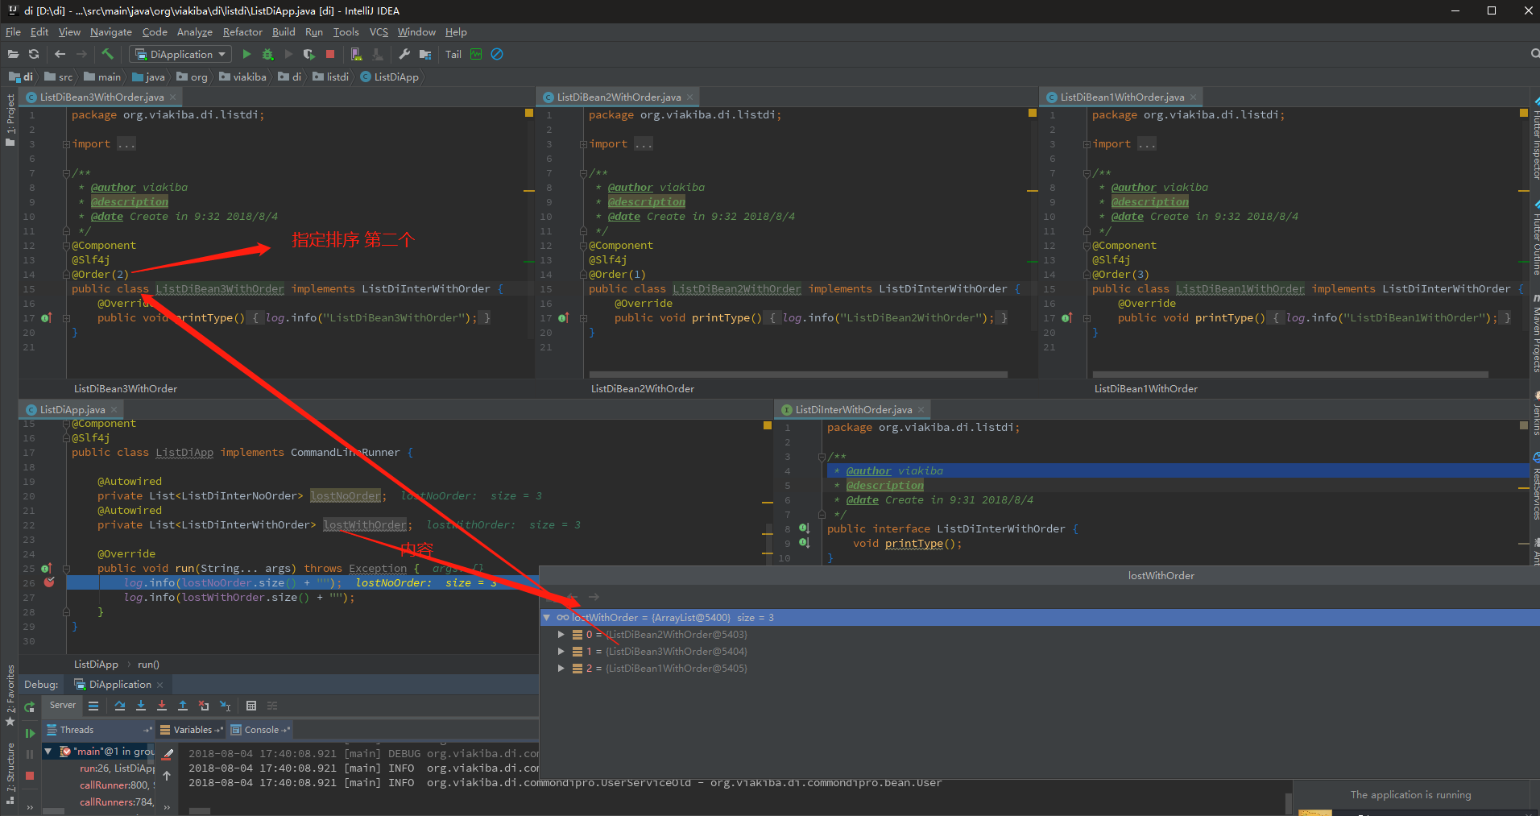Open Project Structure toolbar icon

click(425, 54)
